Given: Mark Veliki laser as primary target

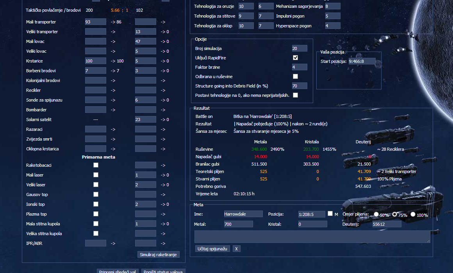Looking at the screenshot, I should tap(96, 185).
